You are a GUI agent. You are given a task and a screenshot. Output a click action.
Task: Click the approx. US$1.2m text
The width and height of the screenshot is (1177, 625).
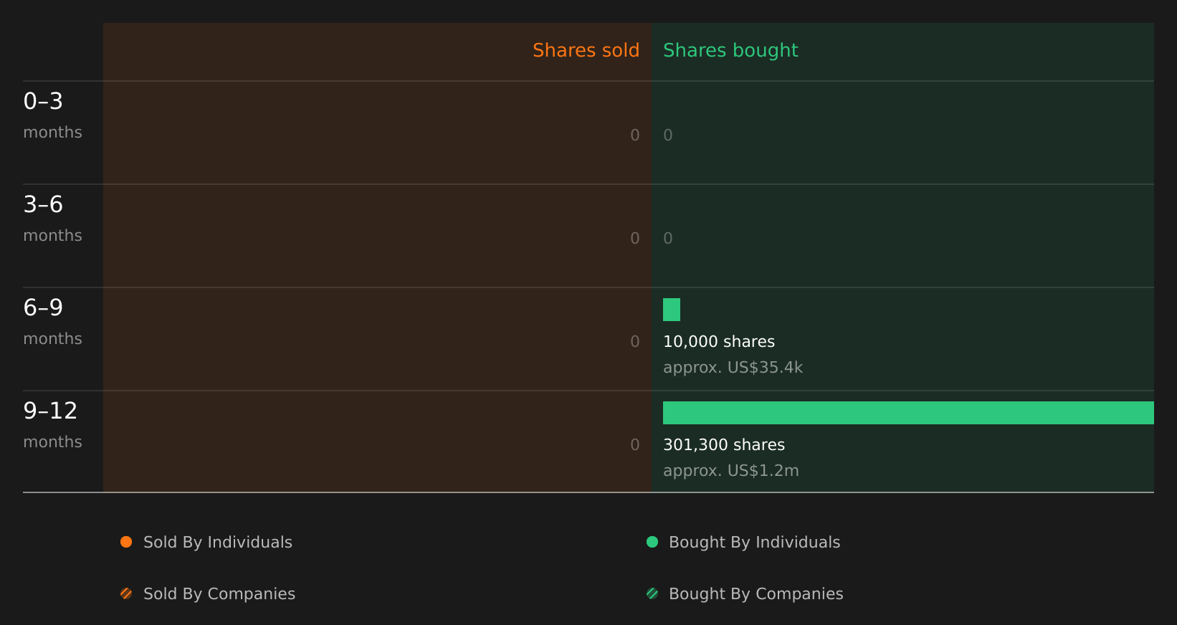coord(730,471)
